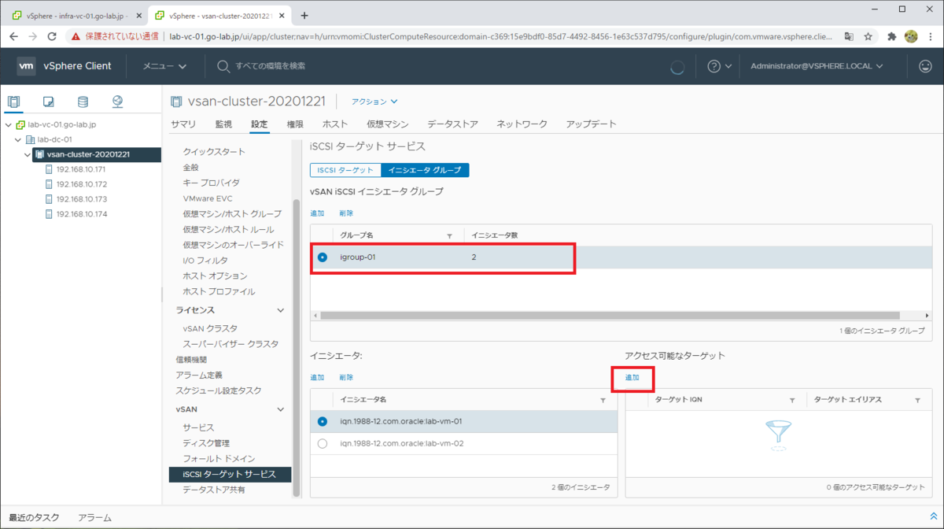
Task: Open フォールト ドメイン in the vSAN menu
Action: pyautogui.click(x=219, y=459)
